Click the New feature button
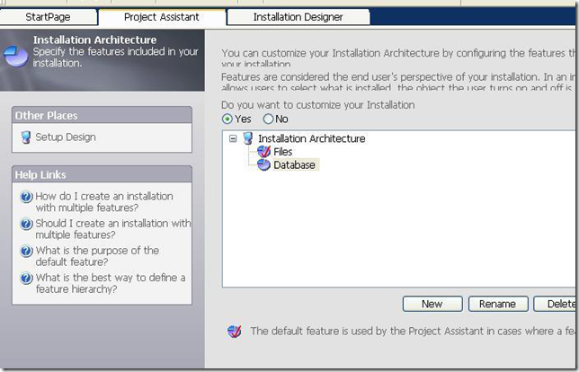579x372 pixels. click(432, 304)
